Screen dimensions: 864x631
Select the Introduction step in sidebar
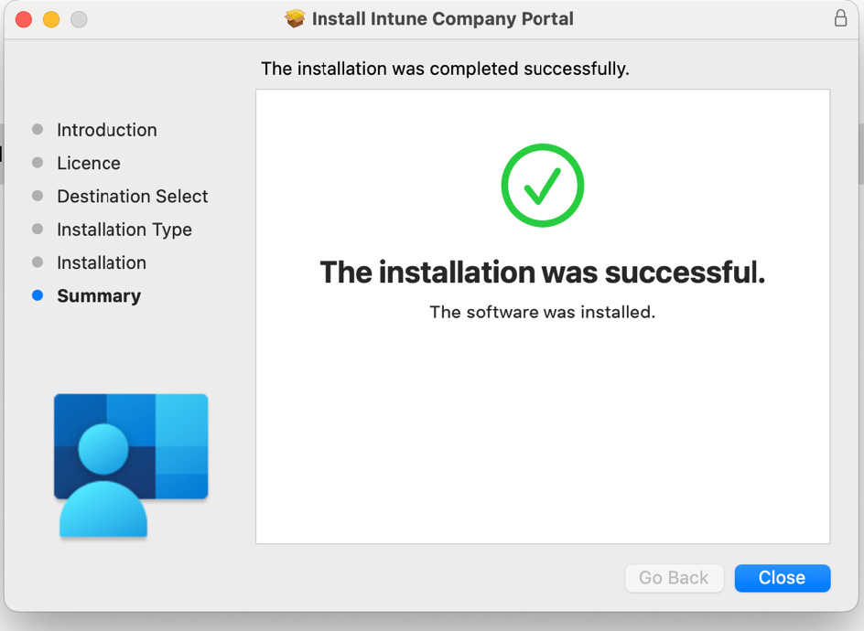coord(107,130)
